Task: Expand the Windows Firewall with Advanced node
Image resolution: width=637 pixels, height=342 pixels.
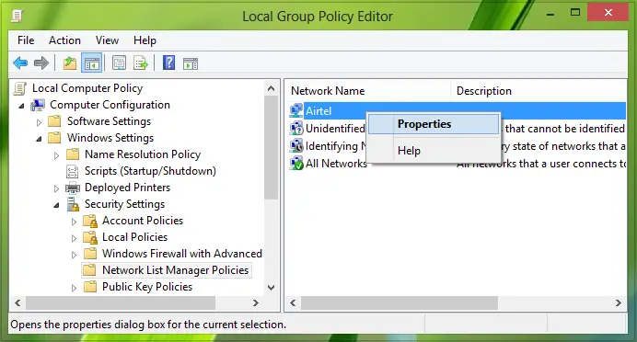Action: click(74, 255)
